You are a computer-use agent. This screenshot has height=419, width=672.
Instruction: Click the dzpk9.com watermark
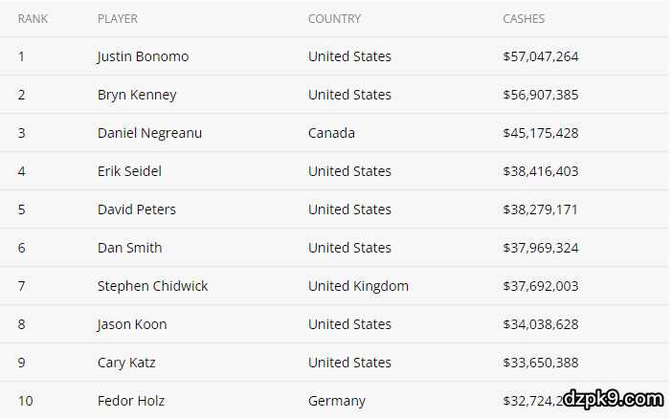click(x=613, y=398)
